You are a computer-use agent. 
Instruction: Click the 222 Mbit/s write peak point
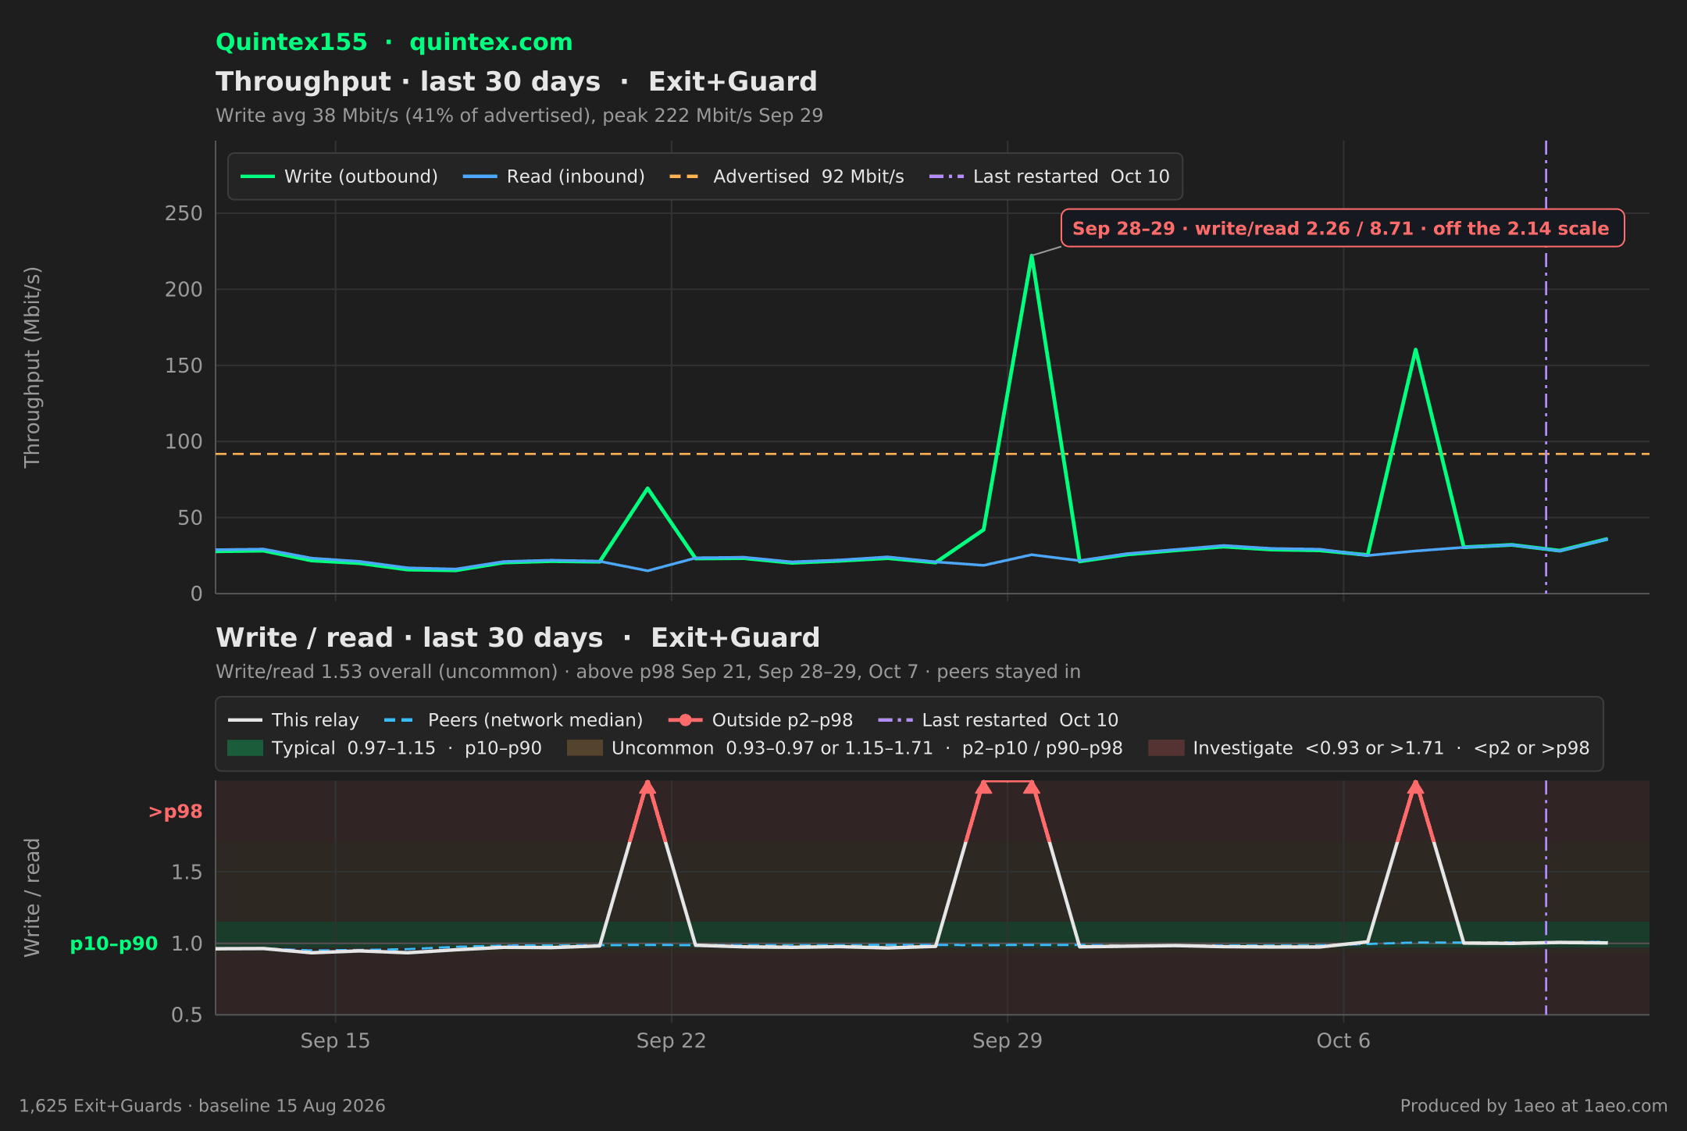coord(1032,256)
